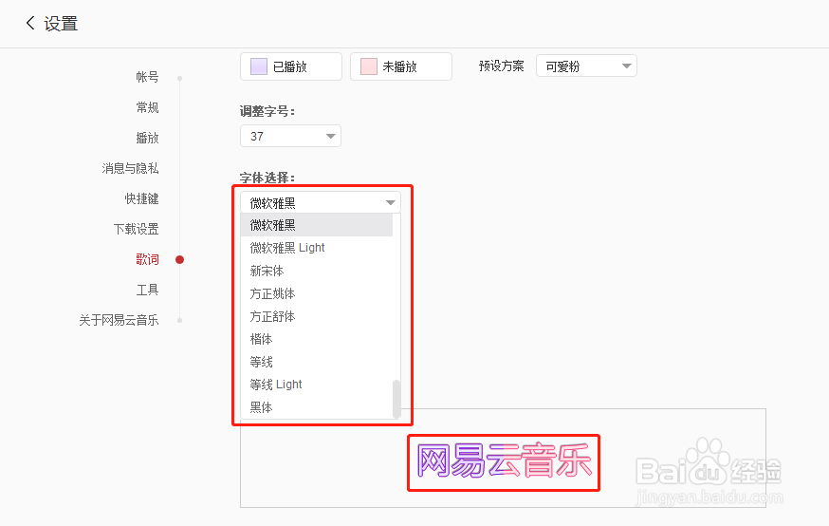Choose 等线 from the font list

[317, 362]
